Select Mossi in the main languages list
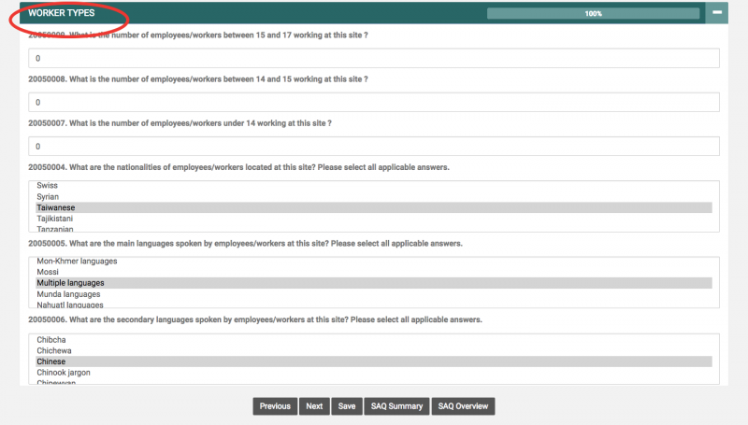Screen dimensions: 748x425 coord(48,272)
